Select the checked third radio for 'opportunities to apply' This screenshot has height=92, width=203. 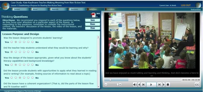pyautogui.click(x=20, y=78)
